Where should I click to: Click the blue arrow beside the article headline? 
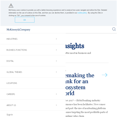105,75
